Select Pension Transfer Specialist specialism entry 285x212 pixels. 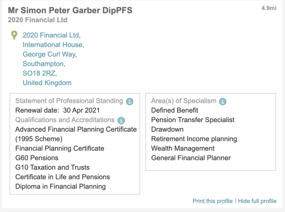tap(193, 120)
